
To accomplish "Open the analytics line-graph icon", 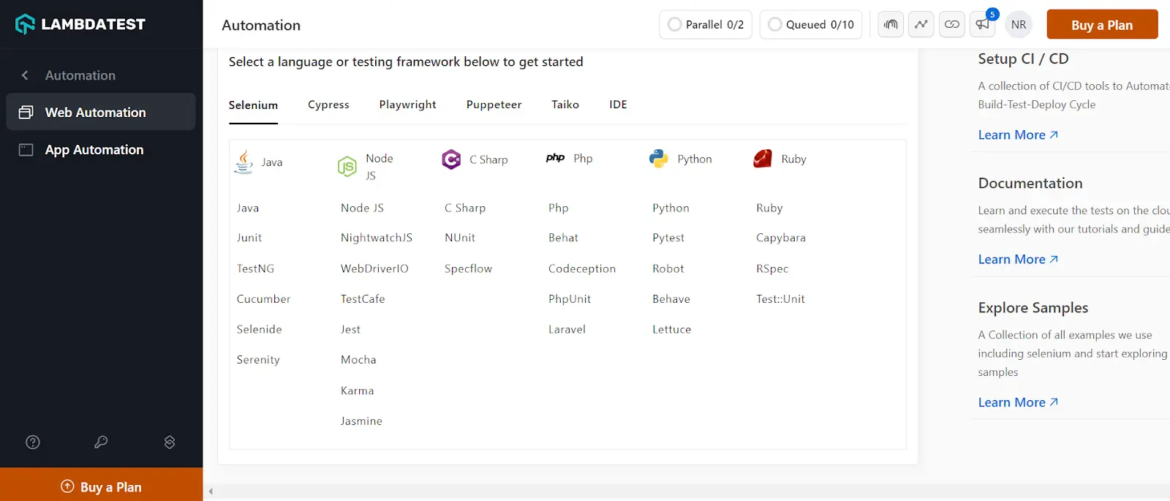I will pyautogui.click(x=921, y=25).
